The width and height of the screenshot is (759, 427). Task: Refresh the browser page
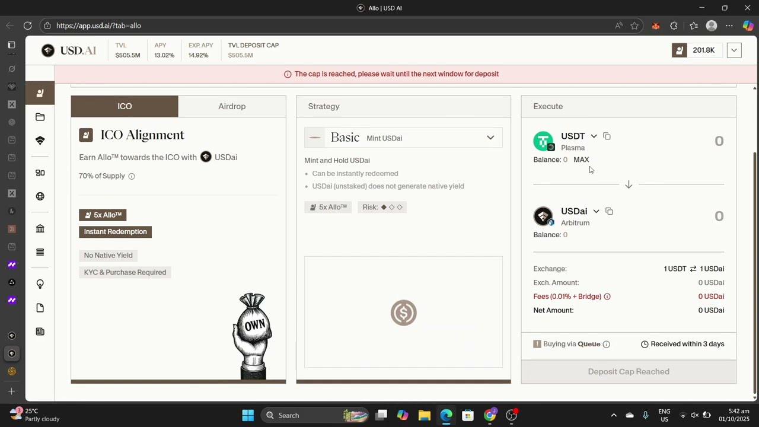[x=27, y=26]
